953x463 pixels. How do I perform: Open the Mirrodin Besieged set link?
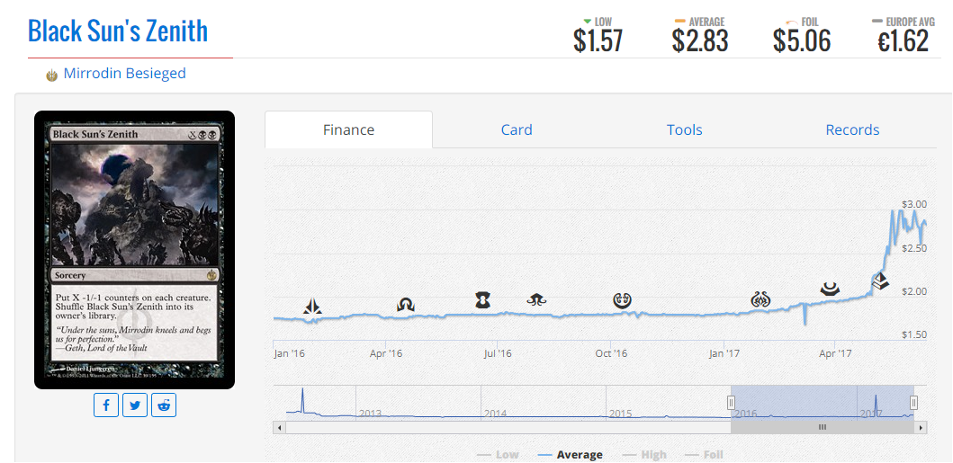click(124, 74)
